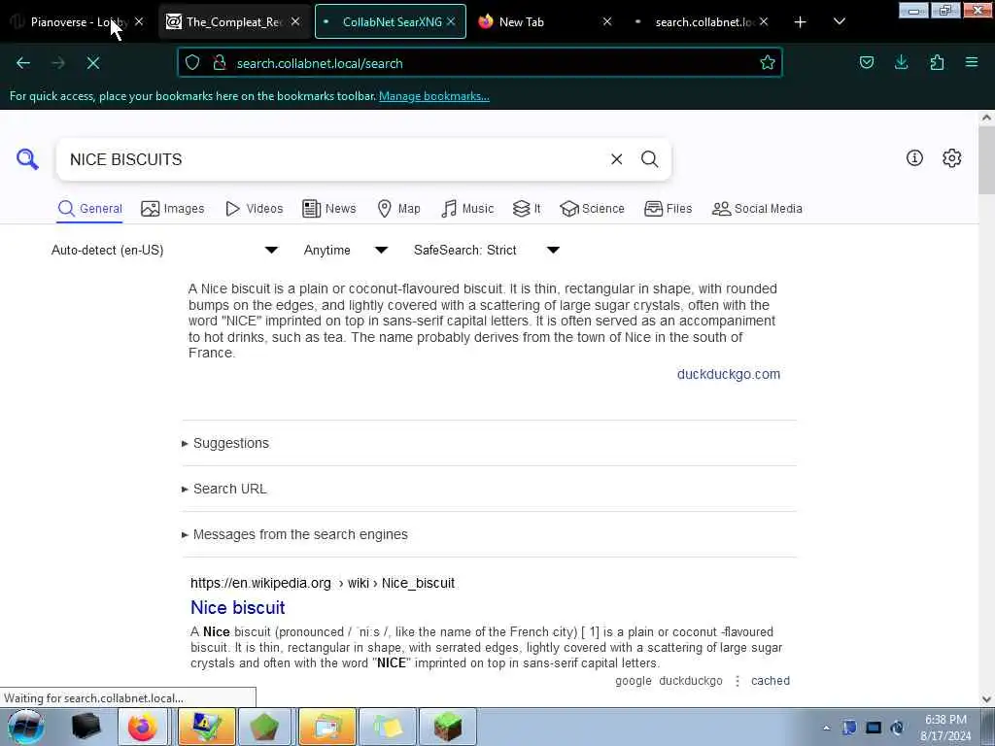Open the en.wikipedia.org result URL
995x746 pixels.
[323, 583]
